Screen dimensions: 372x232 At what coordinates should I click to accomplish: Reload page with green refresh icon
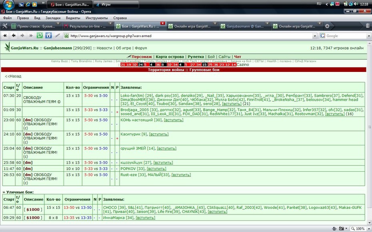40,36
